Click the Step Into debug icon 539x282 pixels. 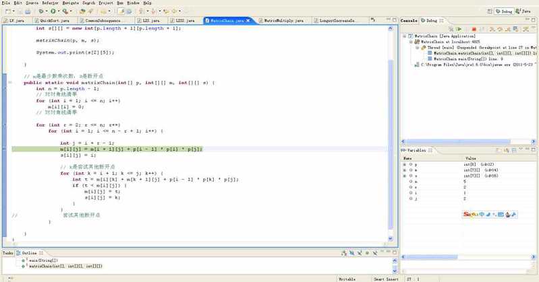coord(491,29)
